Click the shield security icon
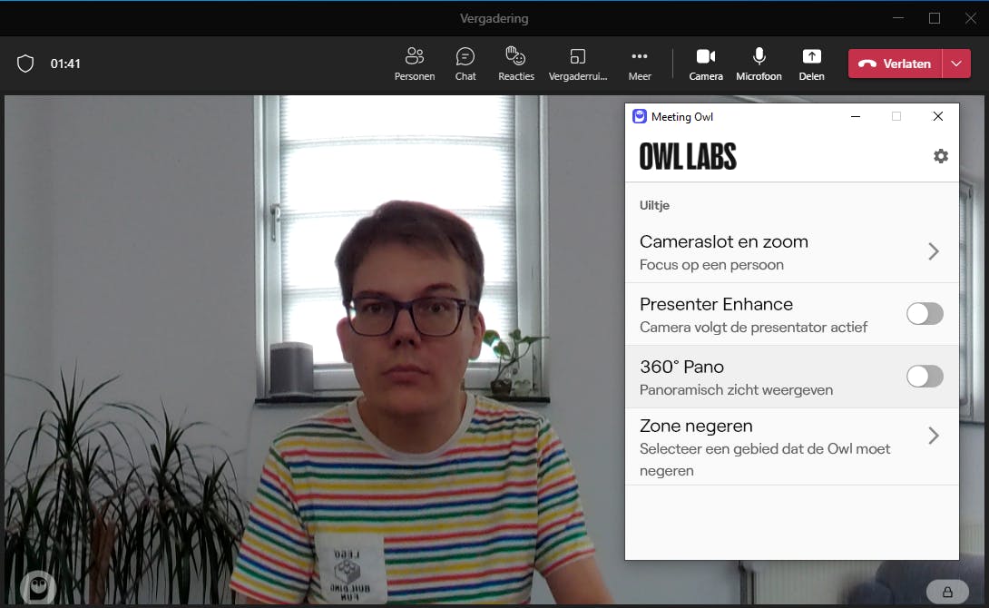 25,64
